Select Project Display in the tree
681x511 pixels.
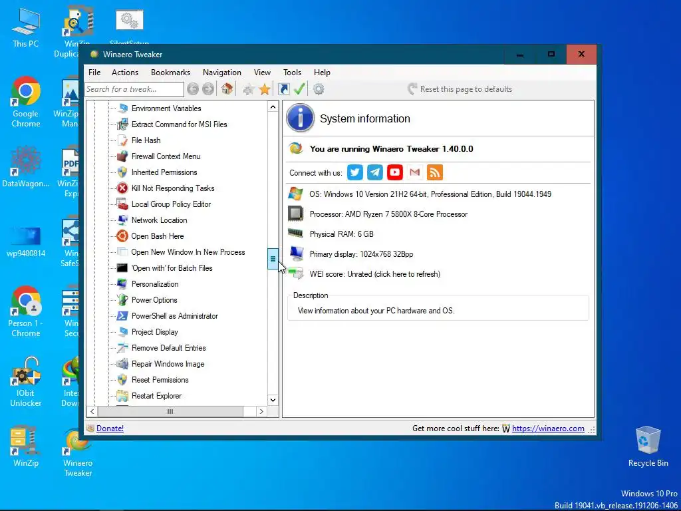[x=154, y=332]
